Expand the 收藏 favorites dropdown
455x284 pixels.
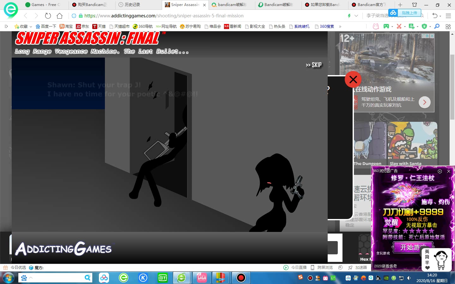click(31, 27)
